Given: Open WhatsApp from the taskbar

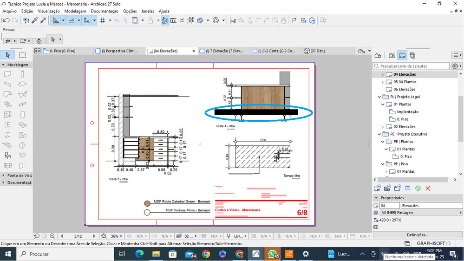Looking at the screenshot, I should pos(273,254).
